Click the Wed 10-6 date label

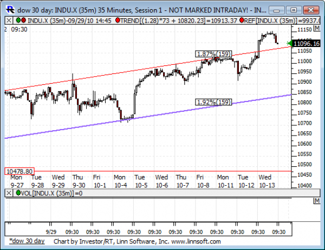pyautogui.click(x=161, y=181)
